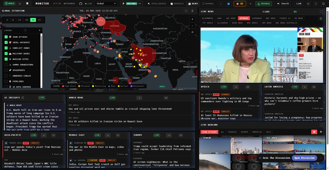
Task: Open the GitHub repository icon
Action: coord(81,4)
